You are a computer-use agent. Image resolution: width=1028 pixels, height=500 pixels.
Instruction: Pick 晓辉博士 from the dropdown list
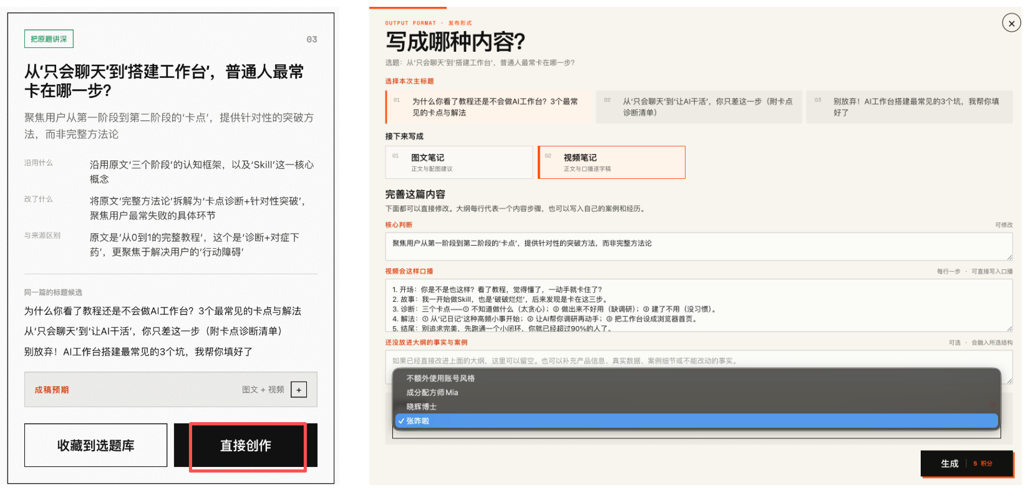click(696, 406)
